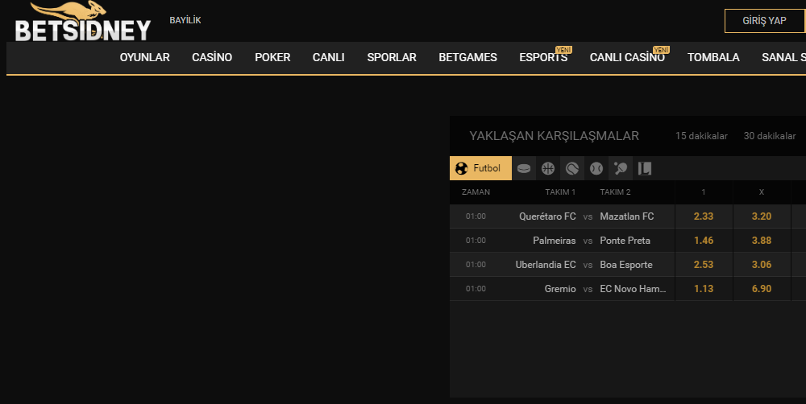This screenshot has height=404, width=806.
Task: Select the baseball sport icon
Action: [x=596, y=168]
